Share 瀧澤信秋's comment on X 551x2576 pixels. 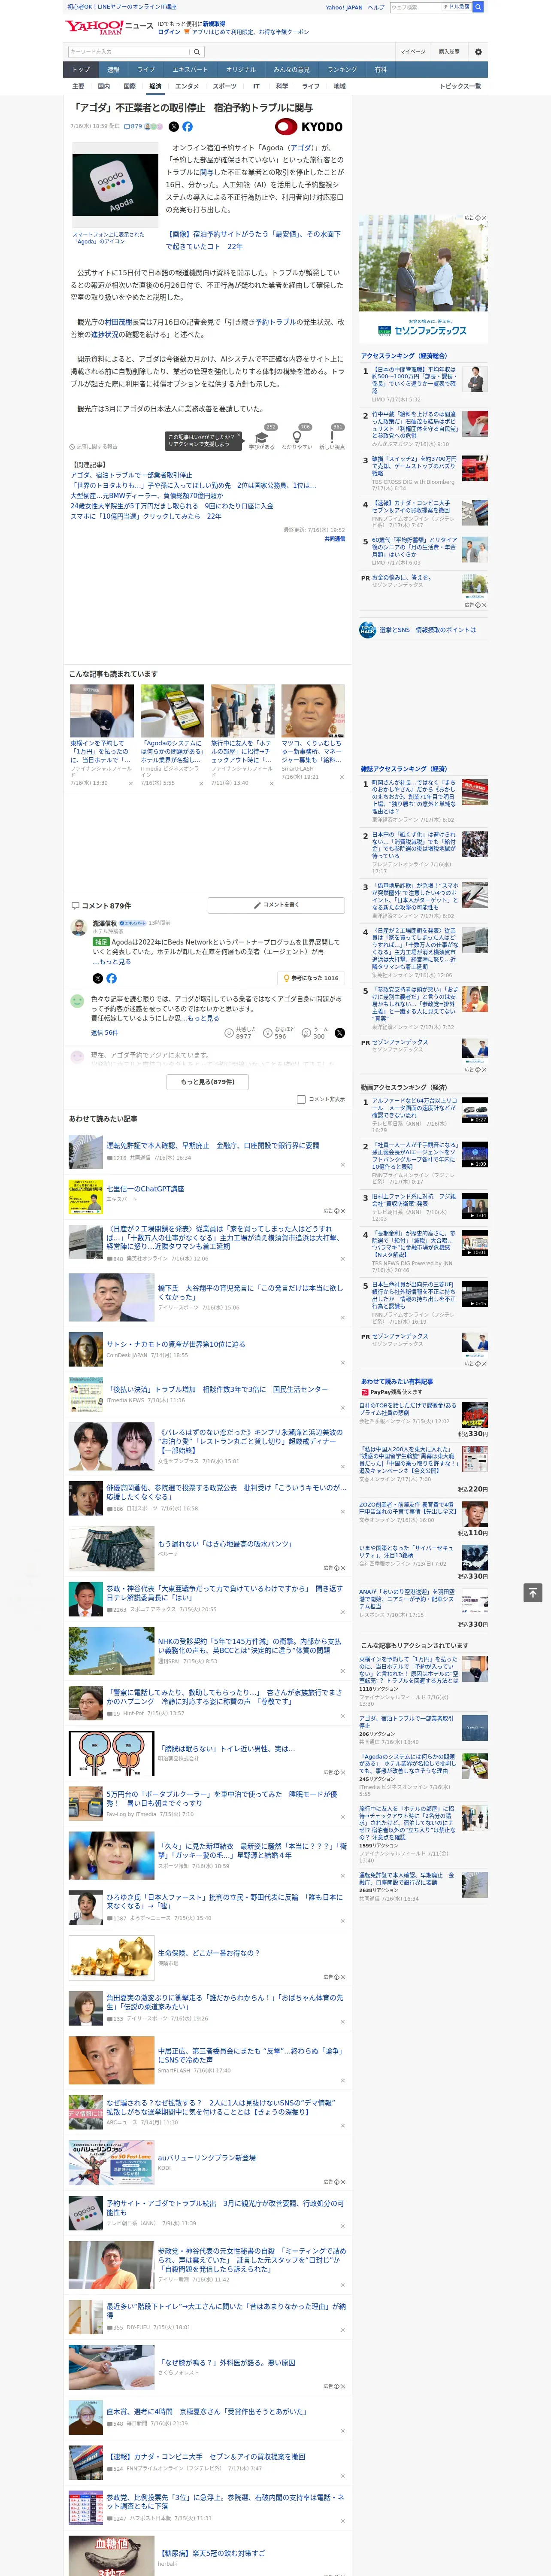click(97, 978)
